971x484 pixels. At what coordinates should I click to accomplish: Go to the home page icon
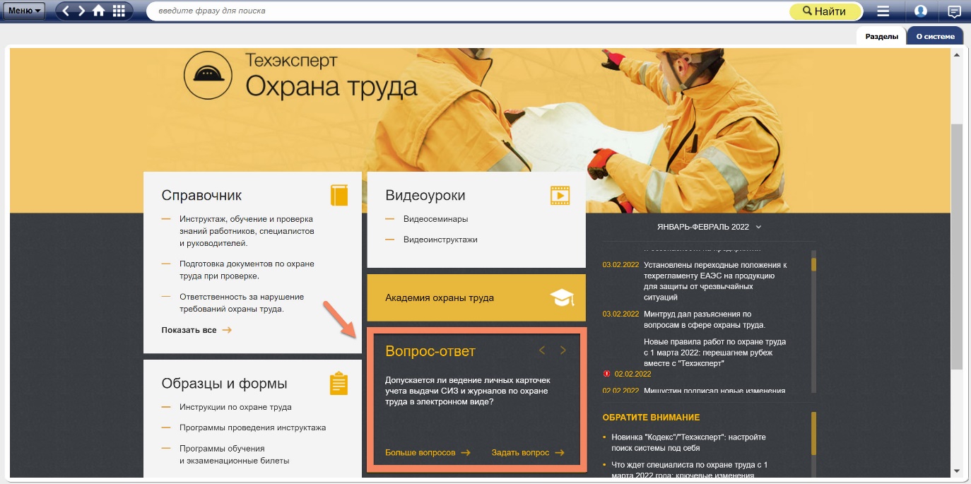pyautogui.click(x=99, y=11)
